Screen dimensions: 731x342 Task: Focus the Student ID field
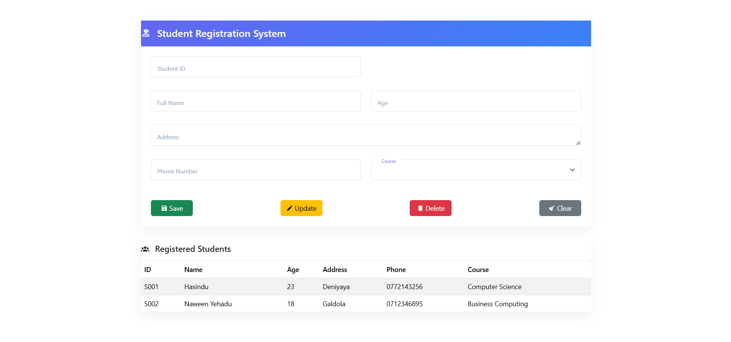click(255, 67)
